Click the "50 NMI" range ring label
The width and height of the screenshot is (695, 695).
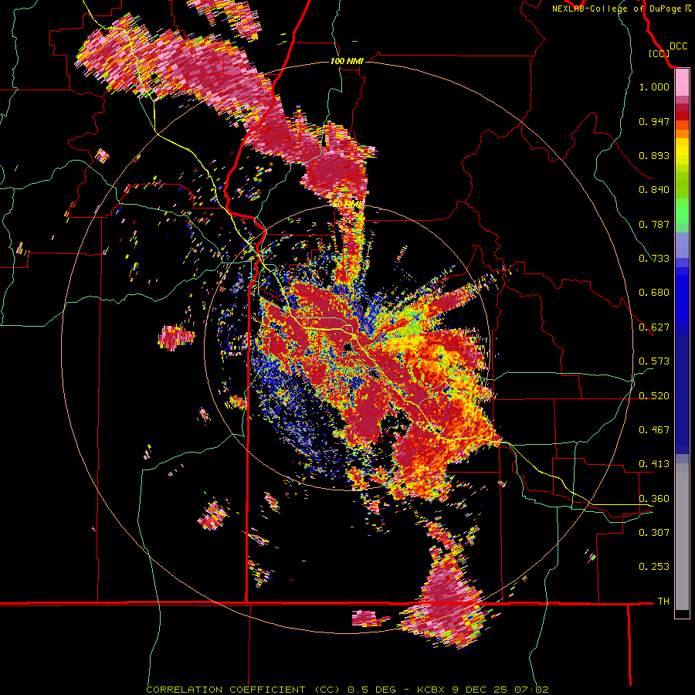point(347,204)
